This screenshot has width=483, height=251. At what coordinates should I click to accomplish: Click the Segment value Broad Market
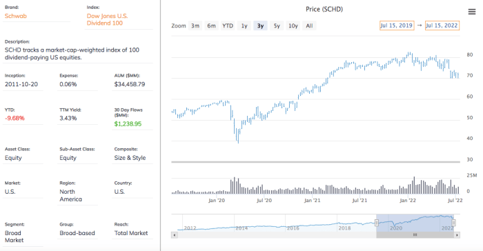point(14,237)
